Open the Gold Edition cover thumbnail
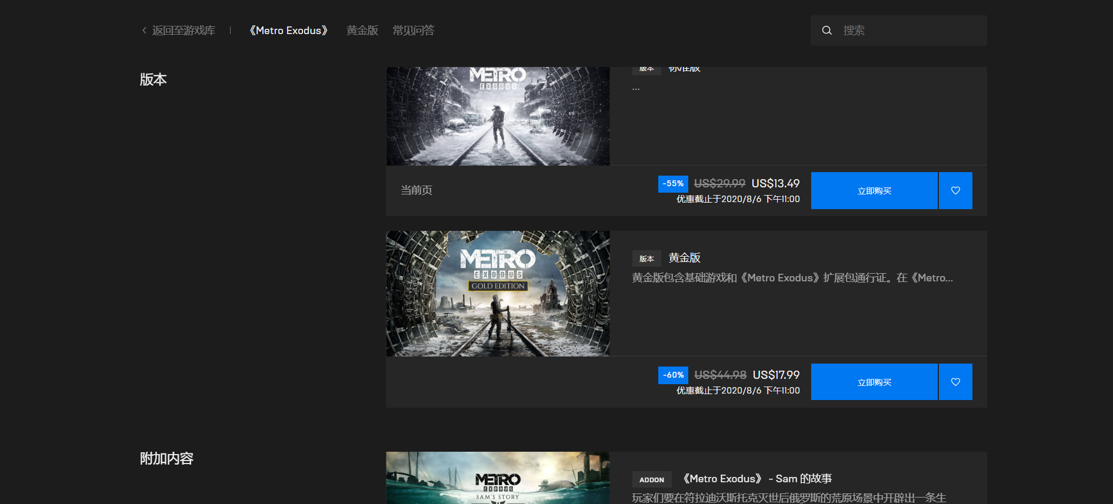This screenshot has width=1113, height=504. pos(498,294)
